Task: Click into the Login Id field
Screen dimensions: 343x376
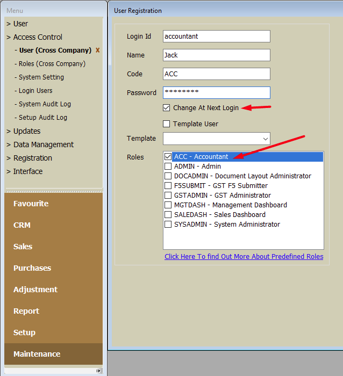Action: click(x=216, y=37)
